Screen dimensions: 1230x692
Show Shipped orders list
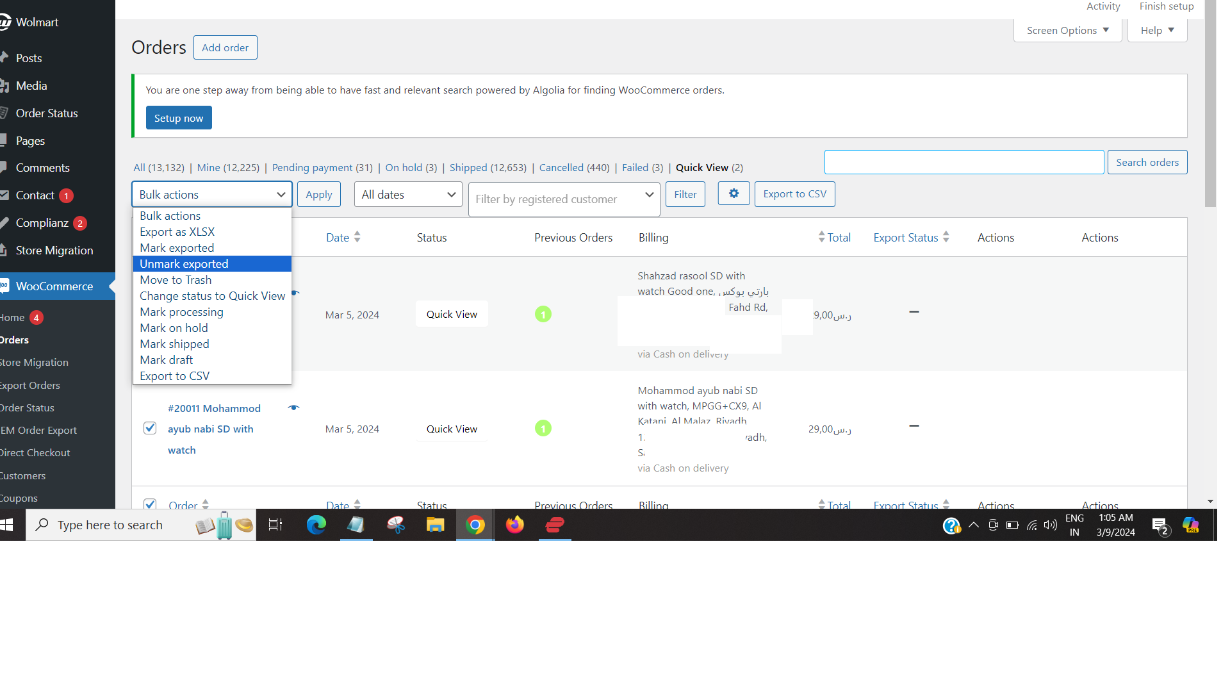488,167
